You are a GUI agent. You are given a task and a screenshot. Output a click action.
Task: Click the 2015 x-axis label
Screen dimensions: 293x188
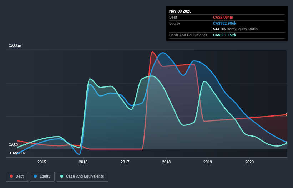coord(42,162)
